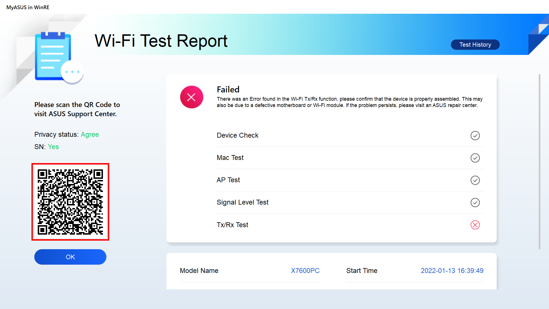Image resolution: width=549 pixels, height=309 pixels.
Task: Click the AP Test row label
Action: point(228,180)
